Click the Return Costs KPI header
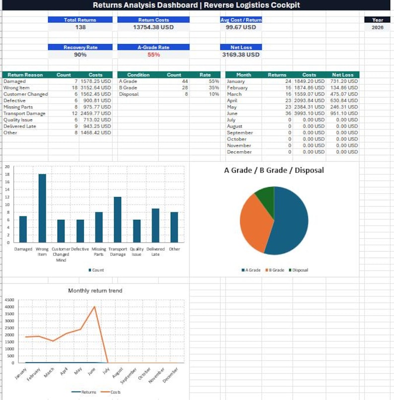 point(153,20)
